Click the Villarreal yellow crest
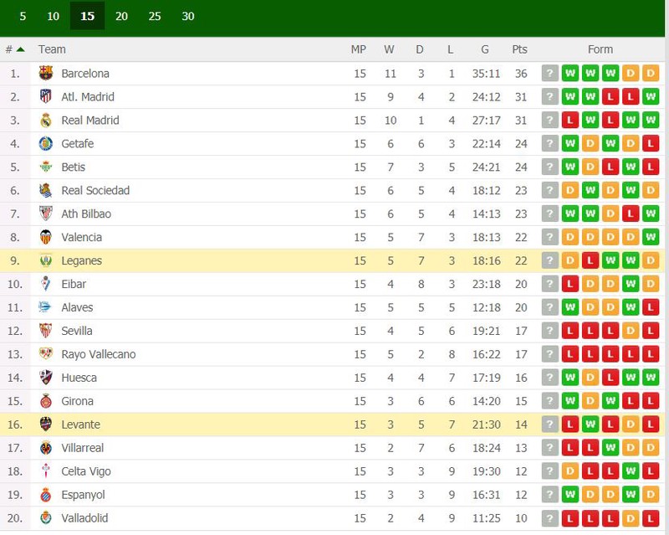 46,448
